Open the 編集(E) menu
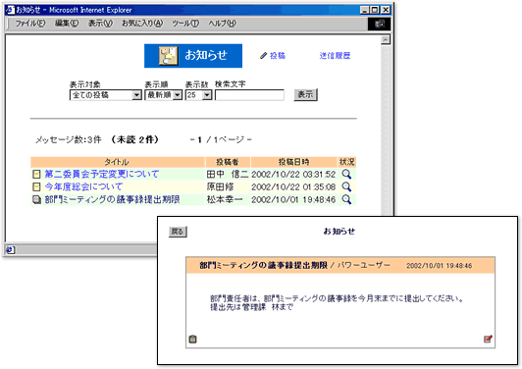The image size is (522, 369). tap(67, 24)
